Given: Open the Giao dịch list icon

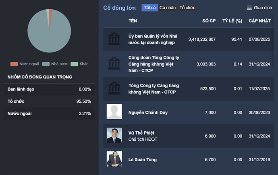Looking at the screenshot, I should (x=249, y=8).
